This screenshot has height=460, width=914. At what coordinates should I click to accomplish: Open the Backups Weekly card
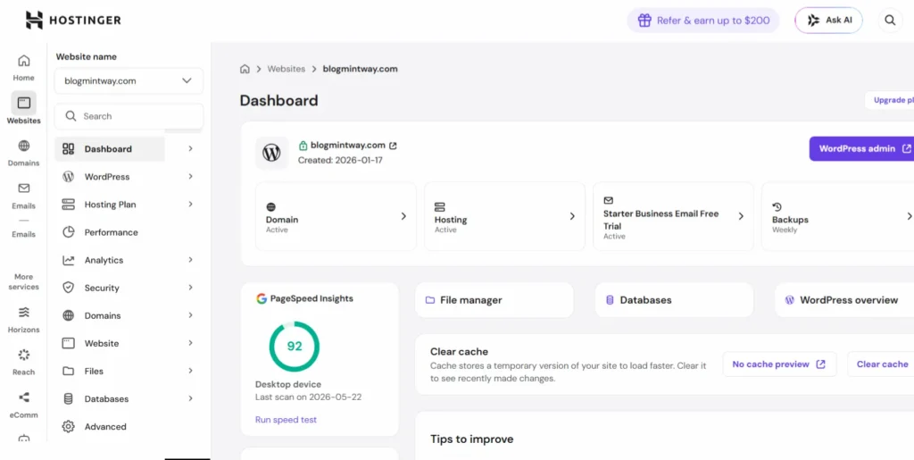click(838, 216)
